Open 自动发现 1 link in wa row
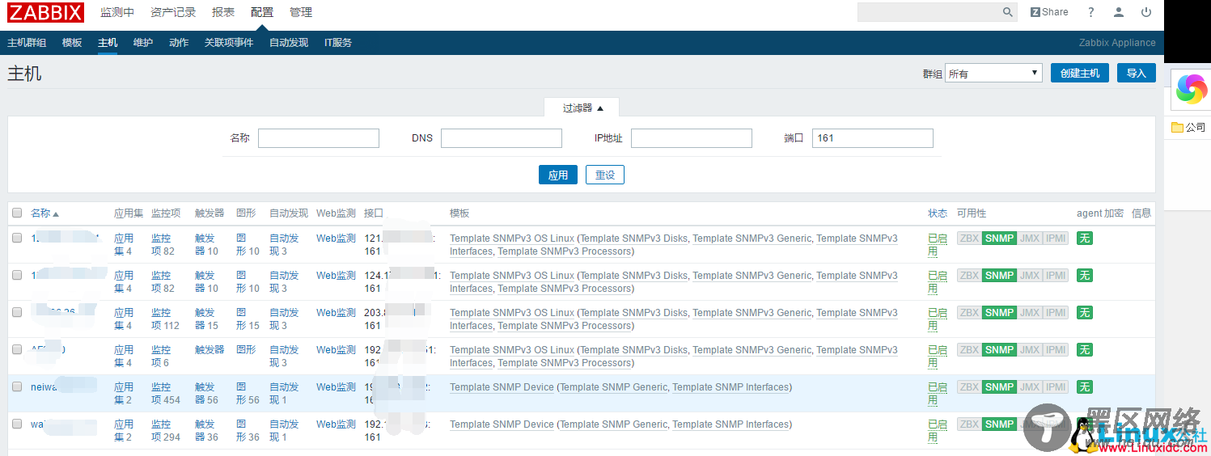The image size is (1211, 456). point(284,431)
